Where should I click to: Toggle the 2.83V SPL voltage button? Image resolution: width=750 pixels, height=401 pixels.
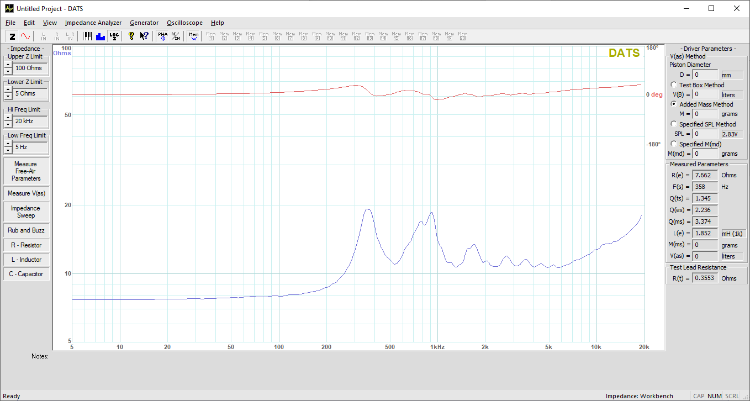(x=732, y=134)
